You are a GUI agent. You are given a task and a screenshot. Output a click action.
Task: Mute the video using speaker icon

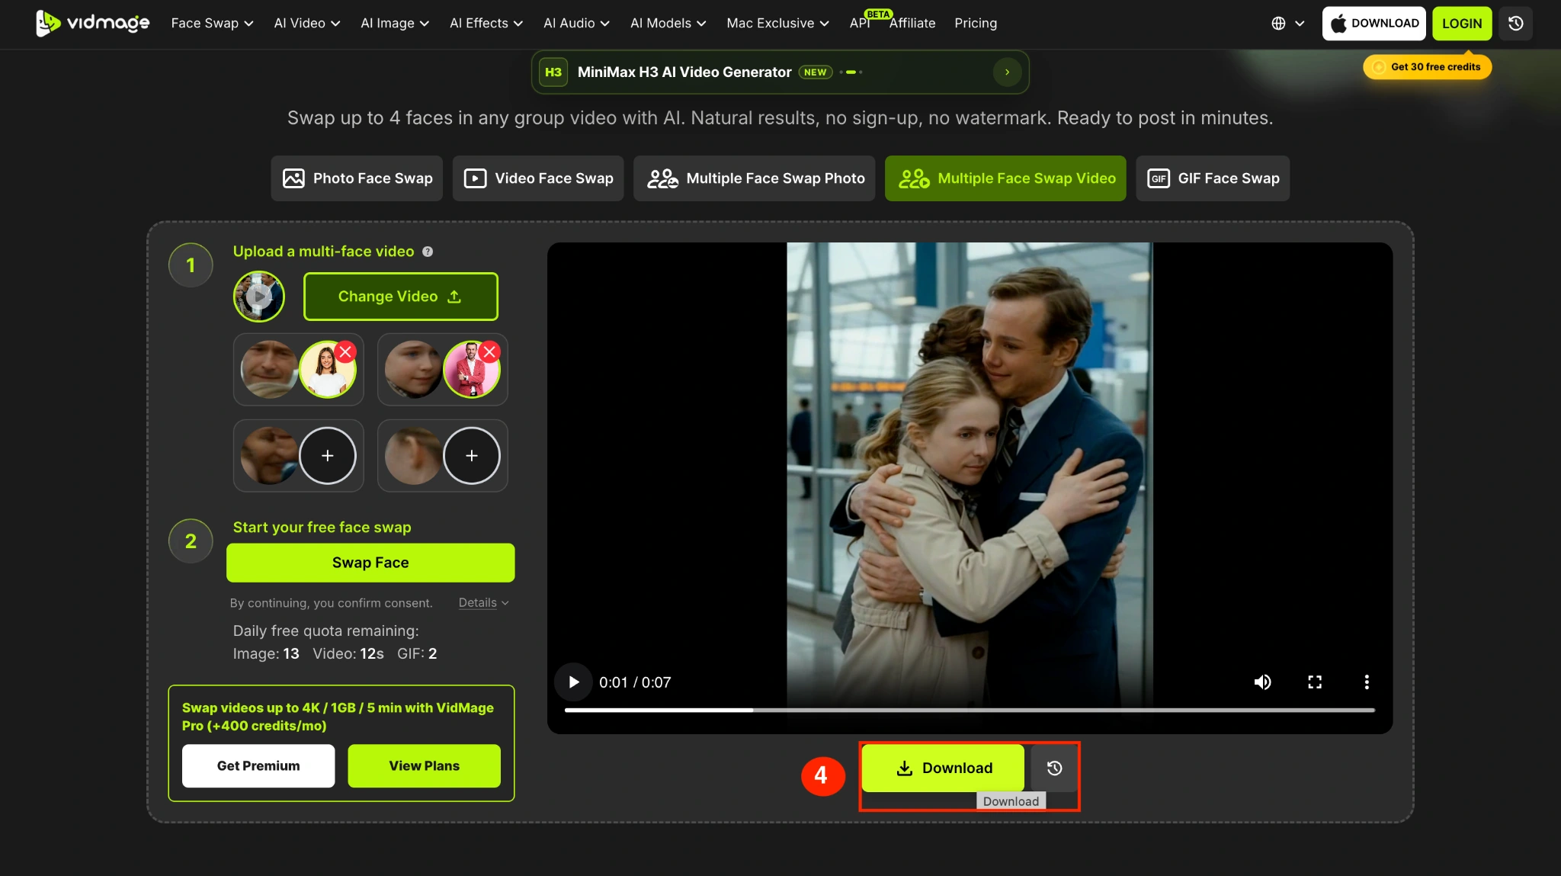[x=1263, y=682]
